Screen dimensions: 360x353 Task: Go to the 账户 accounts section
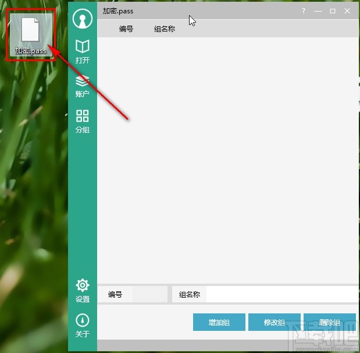tap(83, 86)
